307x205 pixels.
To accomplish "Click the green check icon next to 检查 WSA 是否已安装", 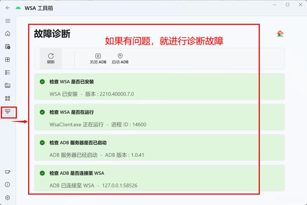I will coord(42,81).
